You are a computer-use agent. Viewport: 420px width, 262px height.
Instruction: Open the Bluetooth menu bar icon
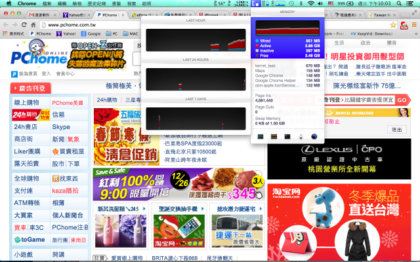click(x=301, y=3)
